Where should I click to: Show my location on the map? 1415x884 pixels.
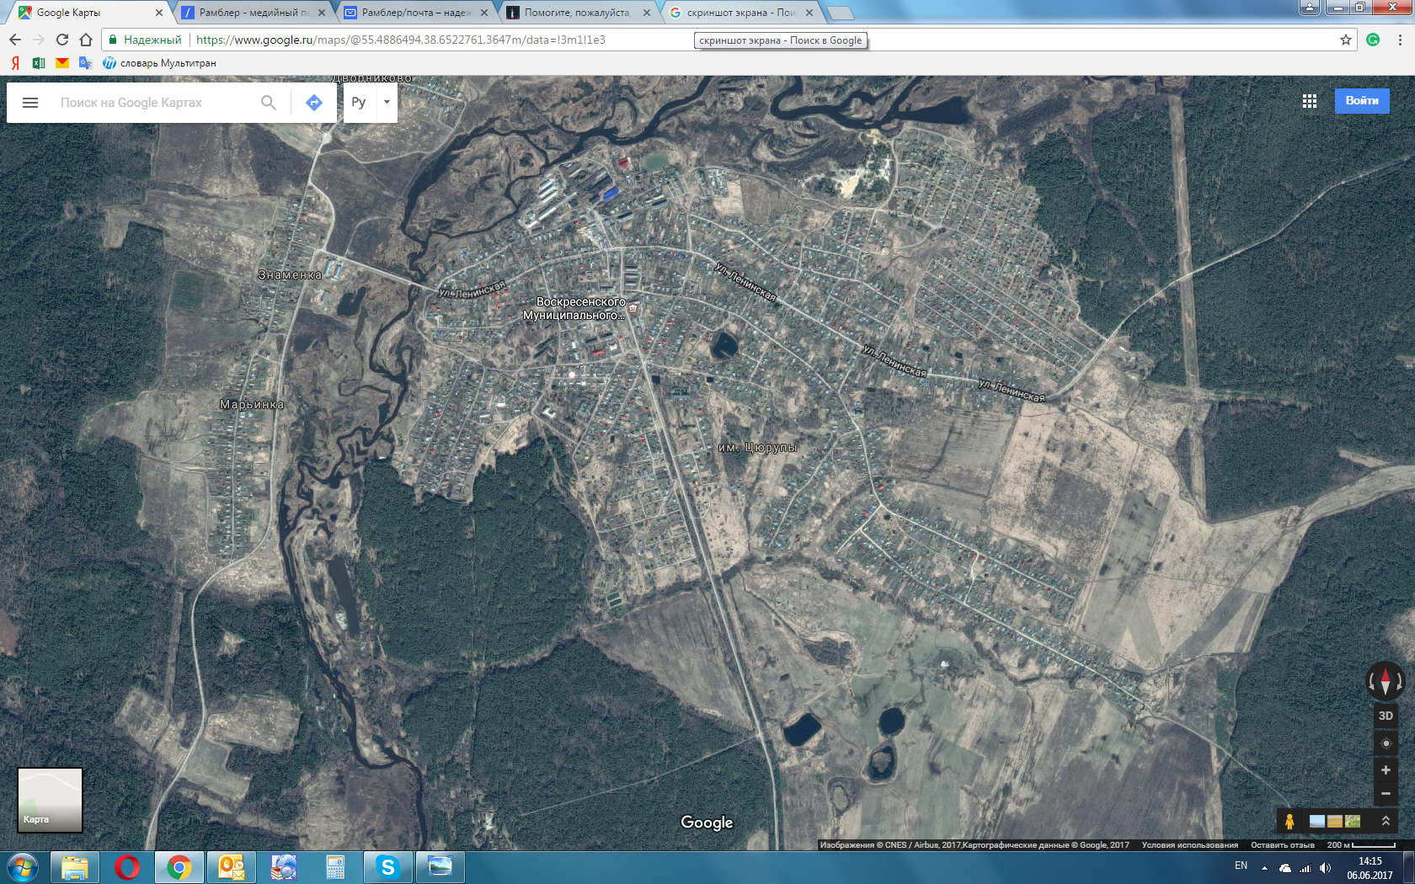(1386, 743)
